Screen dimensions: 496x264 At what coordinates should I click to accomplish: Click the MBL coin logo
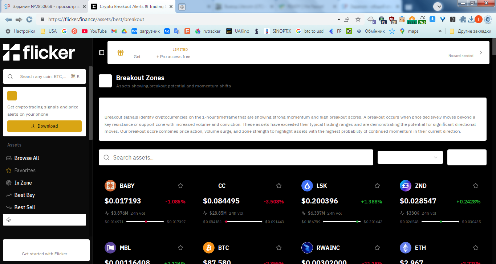pos(110,248)
